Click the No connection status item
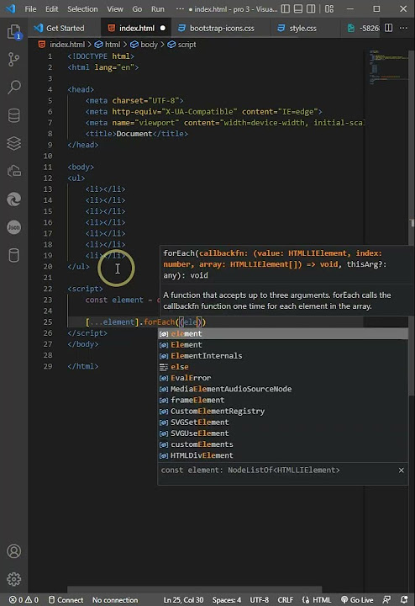This screenshot has width=415, height=606. [x=115, y=600]
